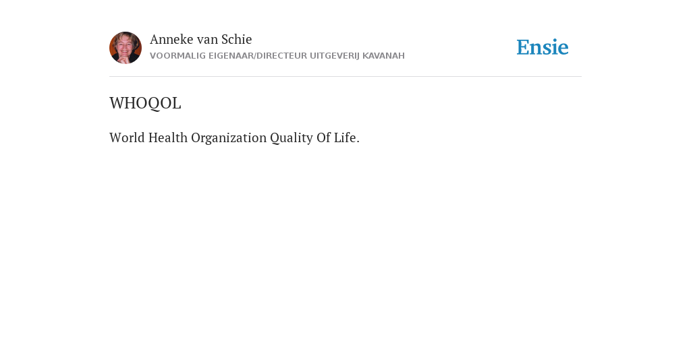Click the word "World" in the definition
Image resolution: width=691 pixels, height=345 pixels.
click(x=127, y=137)
